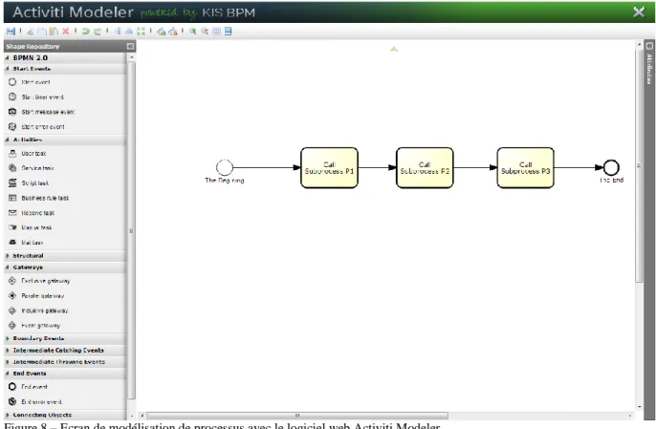Click the red X Delete toolbar icon
Viewport: 656px width, 429px height.
click(x=66, y=32)
